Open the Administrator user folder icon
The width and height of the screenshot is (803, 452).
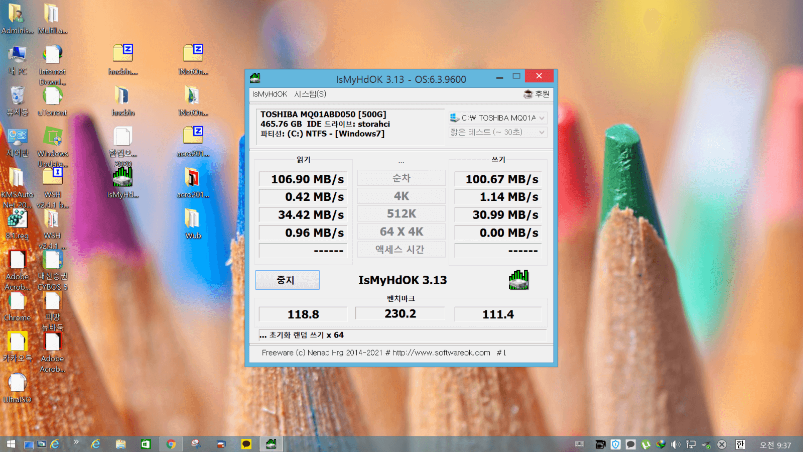click(x=18, y=19)
